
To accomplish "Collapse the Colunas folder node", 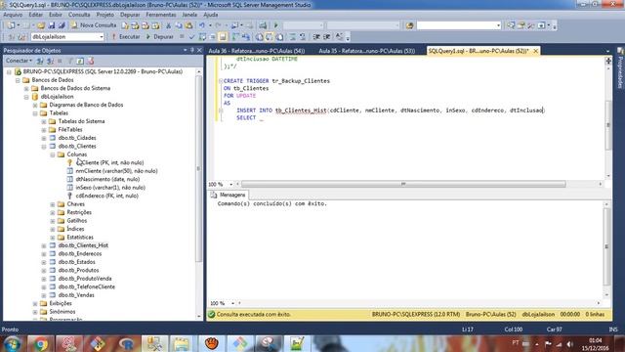I will 53,154.
